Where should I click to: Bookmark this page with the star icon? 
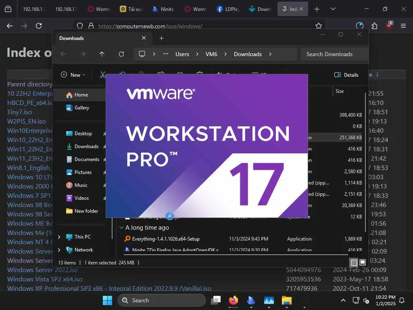tap(319, 26)
